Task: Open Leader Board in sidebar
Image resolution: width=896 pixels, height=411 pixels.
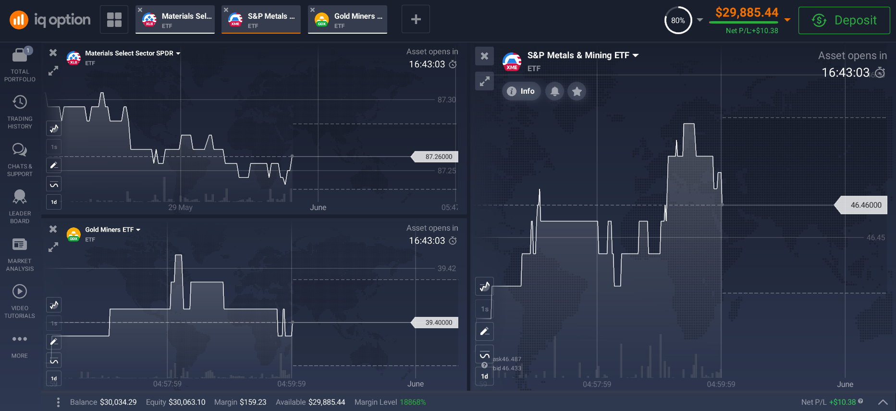Action: 20,207
